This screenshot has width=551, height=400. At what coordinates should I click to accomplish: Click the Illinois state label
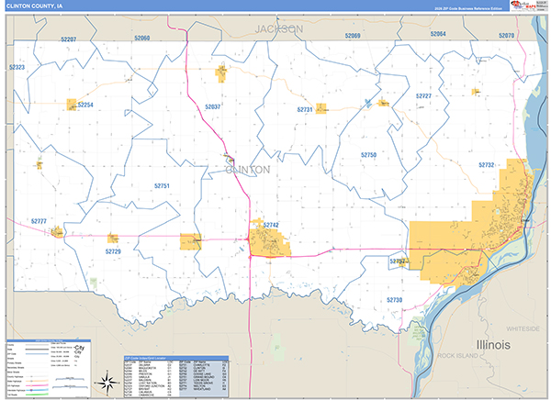493,345
